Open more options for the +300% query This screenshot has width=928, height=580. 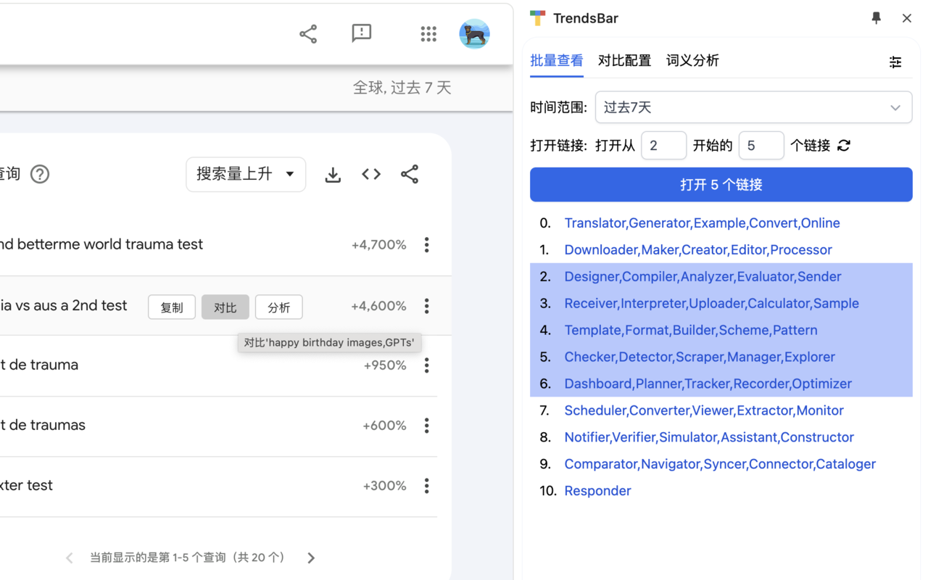[426, 486]
